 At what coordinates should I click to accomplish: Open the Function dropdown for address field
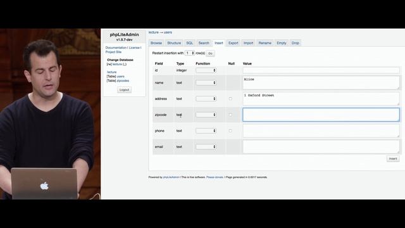[206, 99]
